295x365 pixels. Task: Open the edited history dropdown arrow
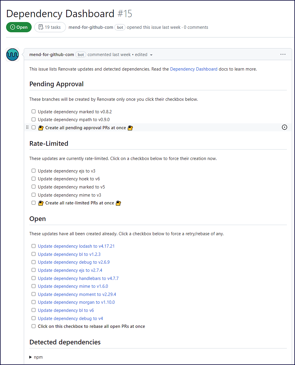pos(151,55)
